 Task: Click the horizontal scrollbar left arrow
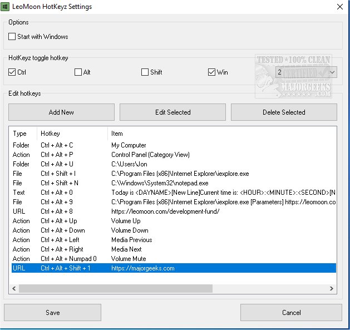click(x=14, y=288)
